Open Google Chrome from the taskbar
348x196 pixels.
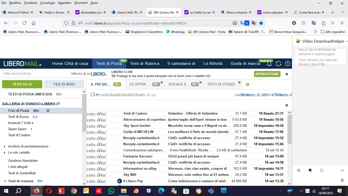(74, 191)
